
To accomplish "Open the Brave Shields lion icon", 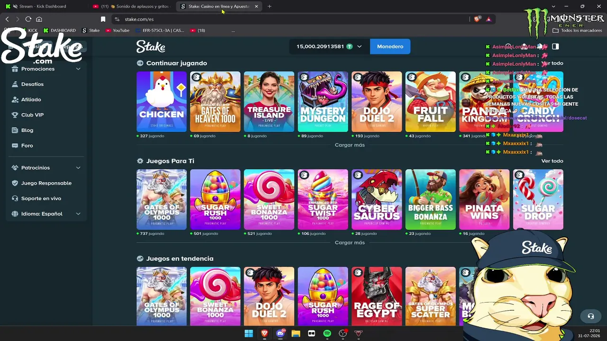I will click(477, 19).
